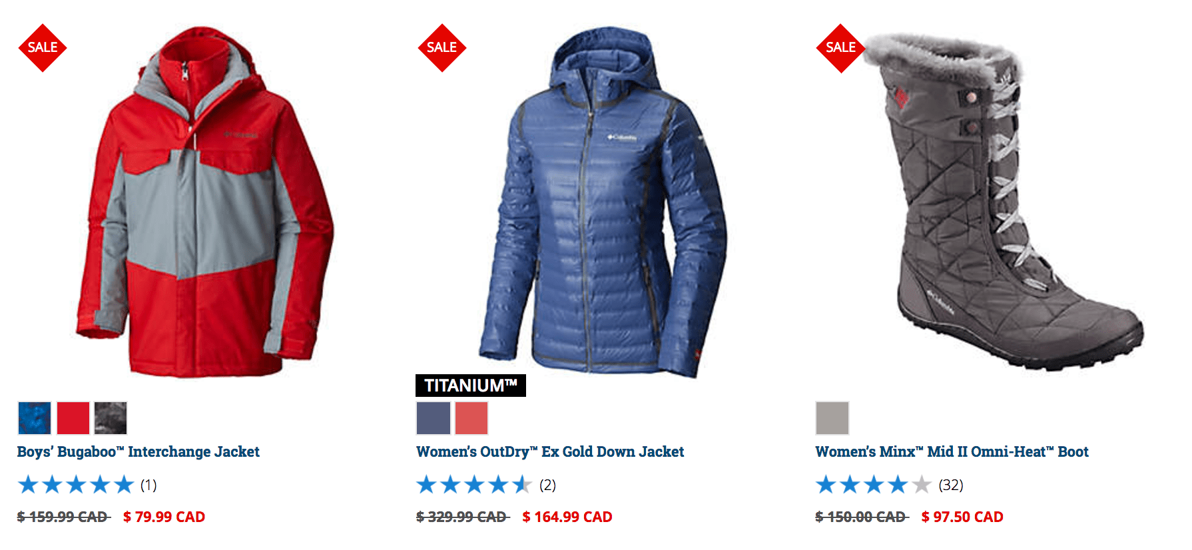Click the star rating of the Minx Mid II boot

(x=873, y=485)
